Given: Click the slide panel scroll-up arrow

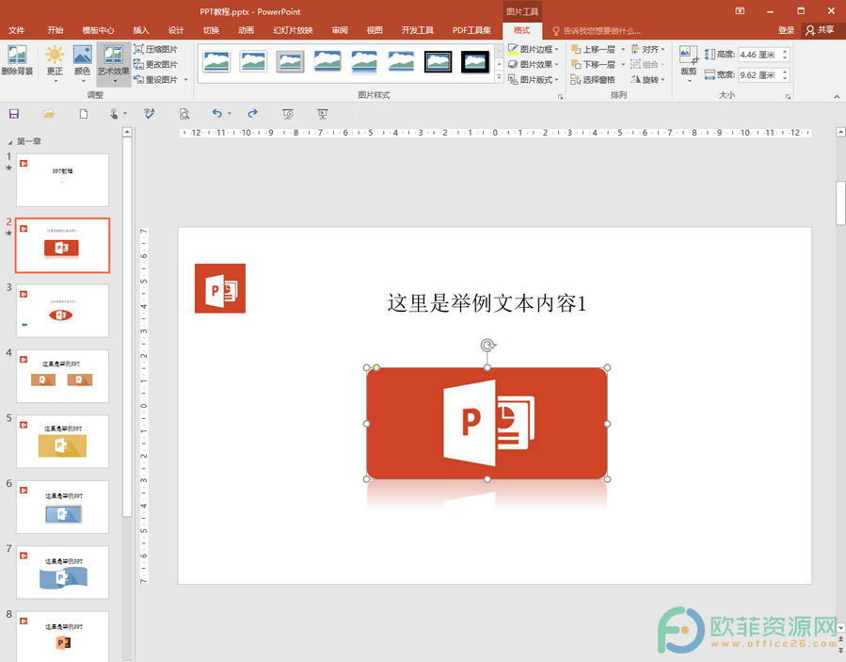Looking at the screenshot, I should (x=127, y=132).
